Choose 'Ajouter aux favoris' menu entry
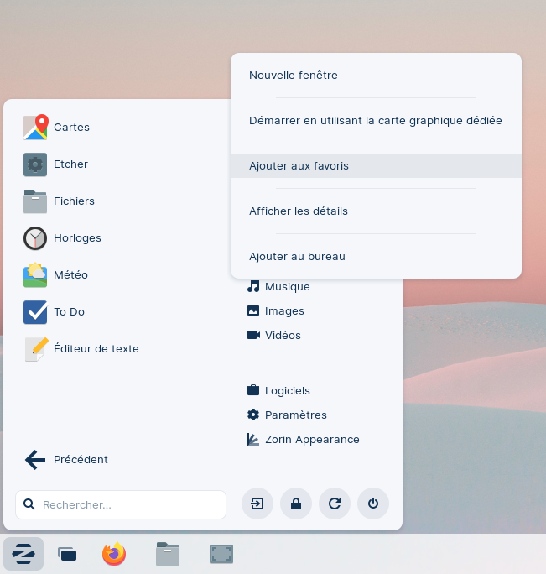 click(299, 166)
